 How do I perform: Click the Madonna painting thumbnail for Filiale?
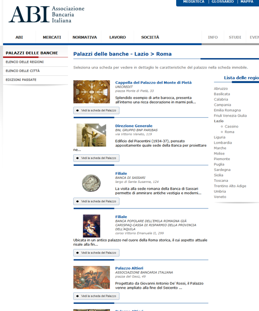pos(91,226)
